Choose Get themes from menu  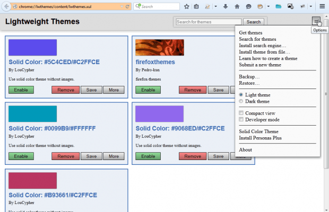(x=250, y=33)
